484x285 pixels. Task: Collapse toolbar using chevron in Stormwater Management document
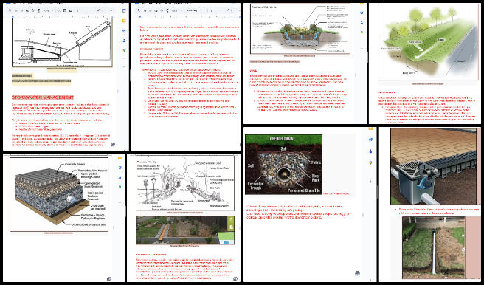[x=111, y=10]
